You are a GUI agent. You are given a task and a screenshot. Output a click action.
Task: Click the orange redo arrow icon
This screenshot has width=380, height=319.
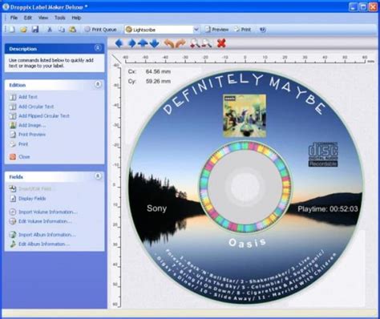click(x=180, y=43)
